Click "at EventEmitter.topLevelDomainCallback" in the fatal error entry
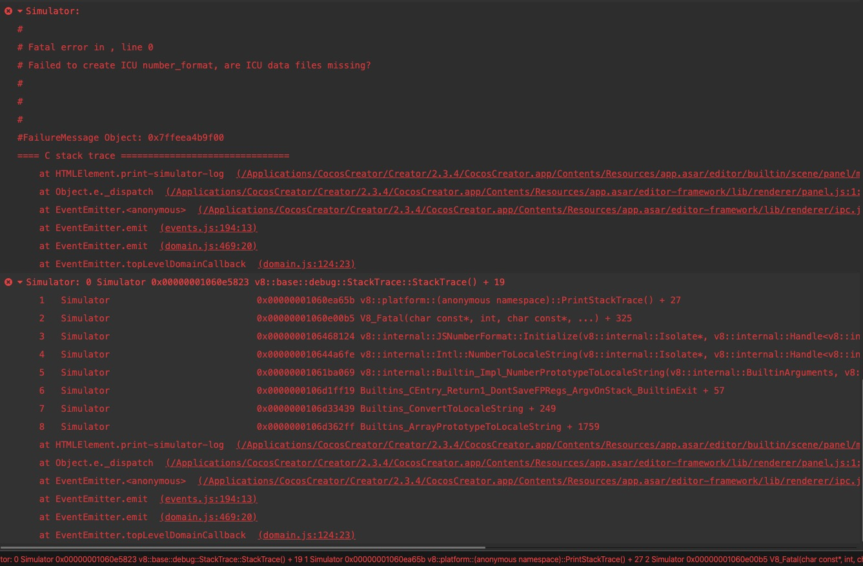 pos(143,264)
